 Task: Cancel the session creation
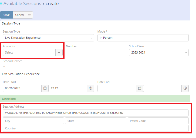[x=19, y=15]
